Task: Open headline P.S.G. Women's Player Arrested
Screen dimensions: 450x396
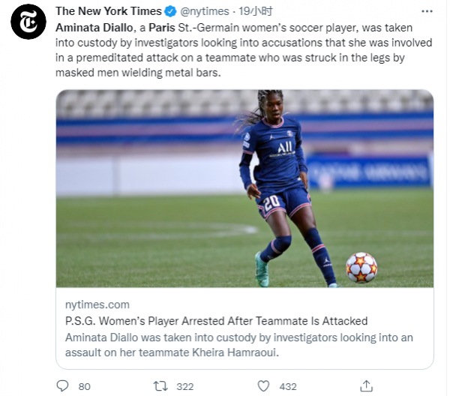Action: click(x=217, y=321)
